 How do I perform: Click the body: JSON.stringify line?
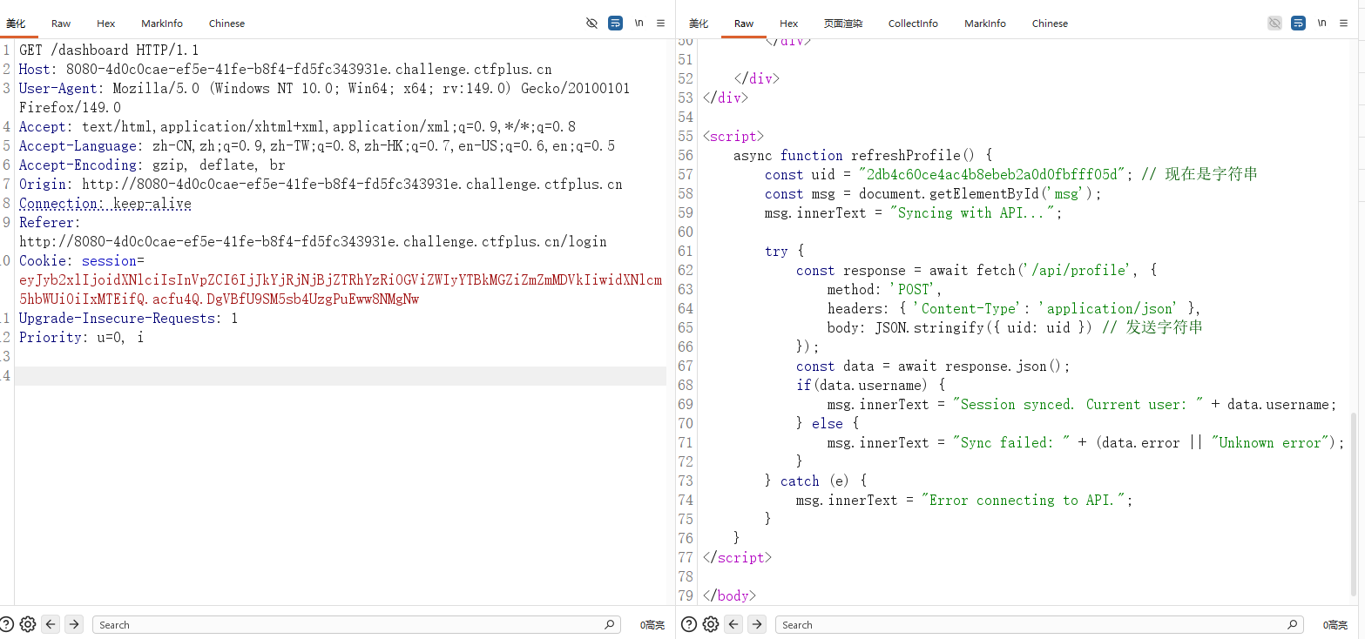point(1015,328)
